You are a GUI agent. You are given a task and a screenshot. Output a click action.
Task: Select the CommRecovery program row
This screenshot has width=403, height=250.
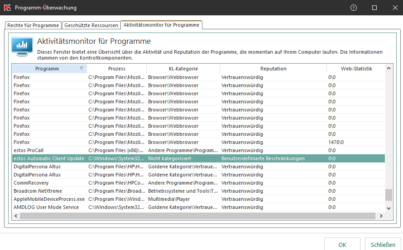point(198,183)
